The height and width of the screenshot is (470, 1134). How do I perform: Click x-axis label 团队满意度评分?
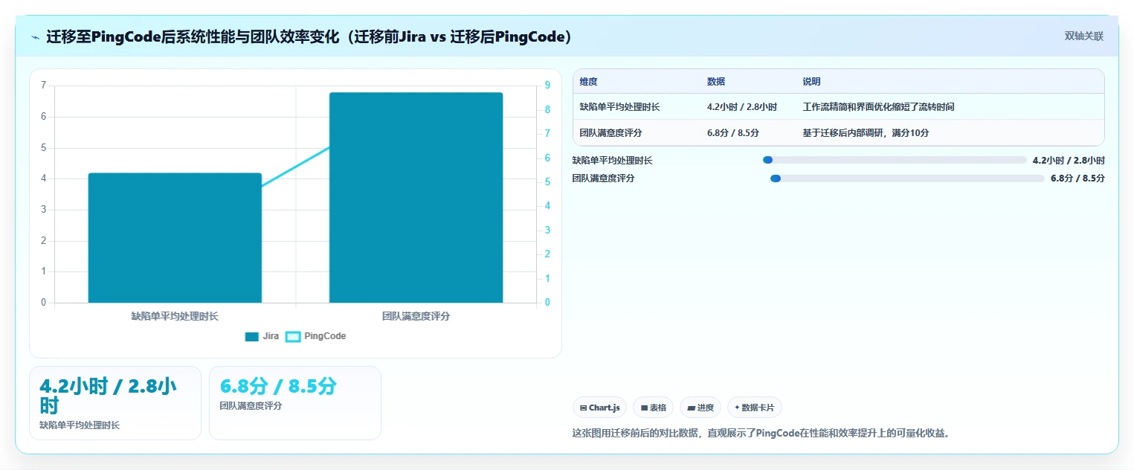click(x=416, y=316)
